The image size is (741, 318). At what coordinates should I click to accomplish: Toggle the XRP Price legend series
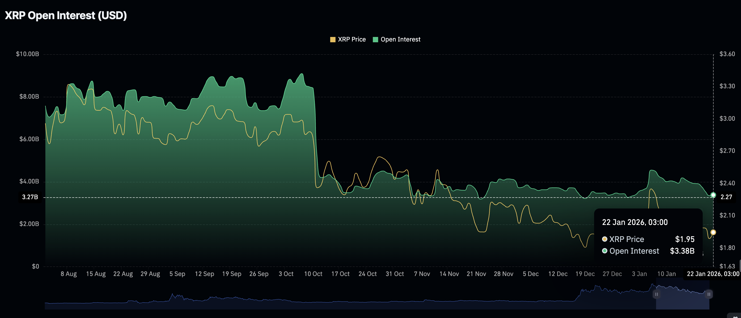[352, 39]
